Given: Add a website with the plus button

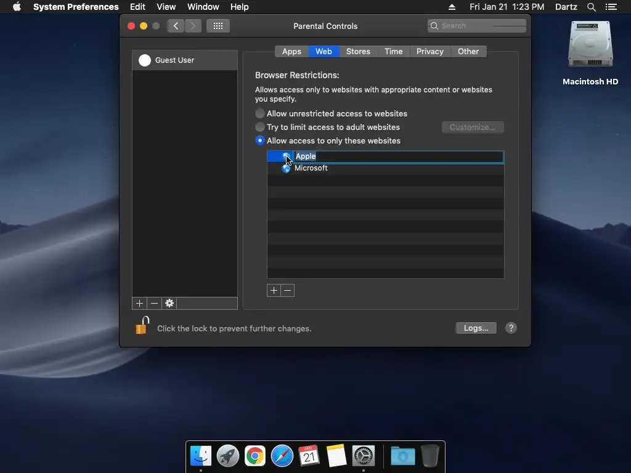Looking at the screenshot, I should pyautogui.click(x=274, y=291).
